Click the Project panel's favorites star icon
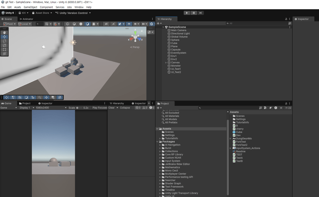 point(281,108)
